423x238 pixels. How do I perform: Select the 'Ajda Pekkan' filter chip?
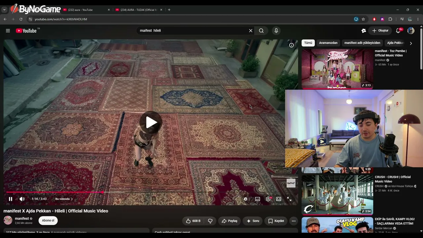[396, 43]
